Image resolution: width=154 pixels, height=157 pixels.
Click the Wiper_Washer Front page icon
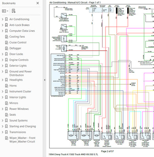[6, 138]
